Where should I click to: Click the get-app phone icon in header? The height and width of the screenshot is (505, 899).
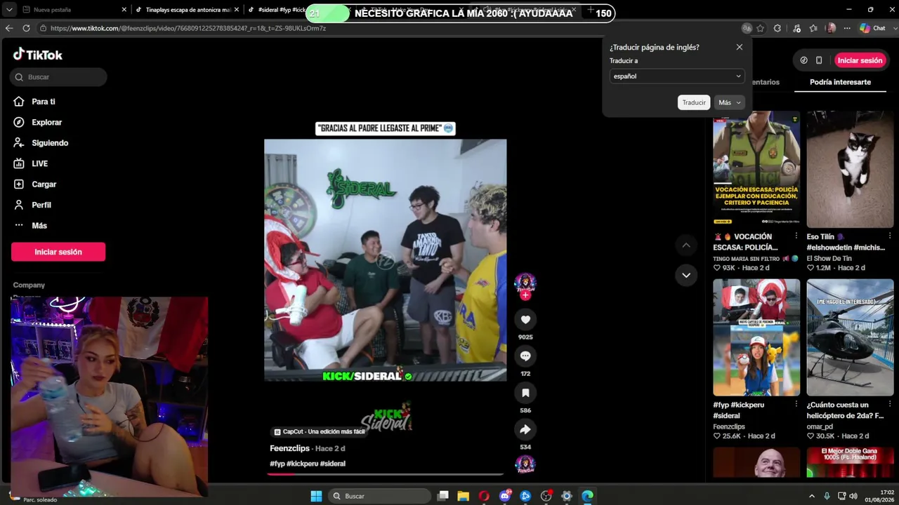click(819, 60)
